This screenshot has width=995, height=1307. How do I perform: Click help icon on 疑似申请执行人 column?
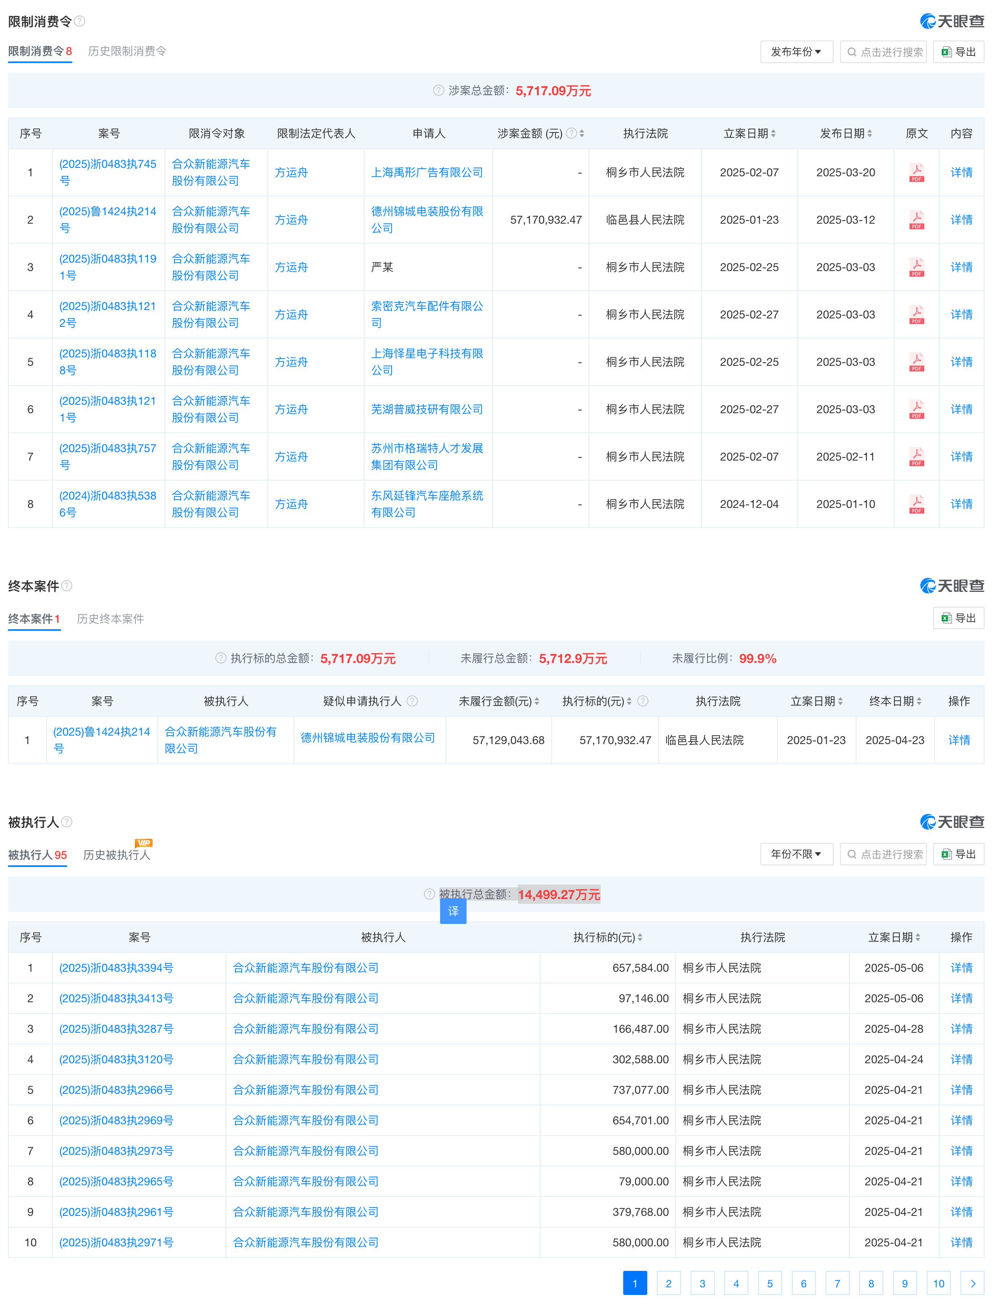(412, 701)
